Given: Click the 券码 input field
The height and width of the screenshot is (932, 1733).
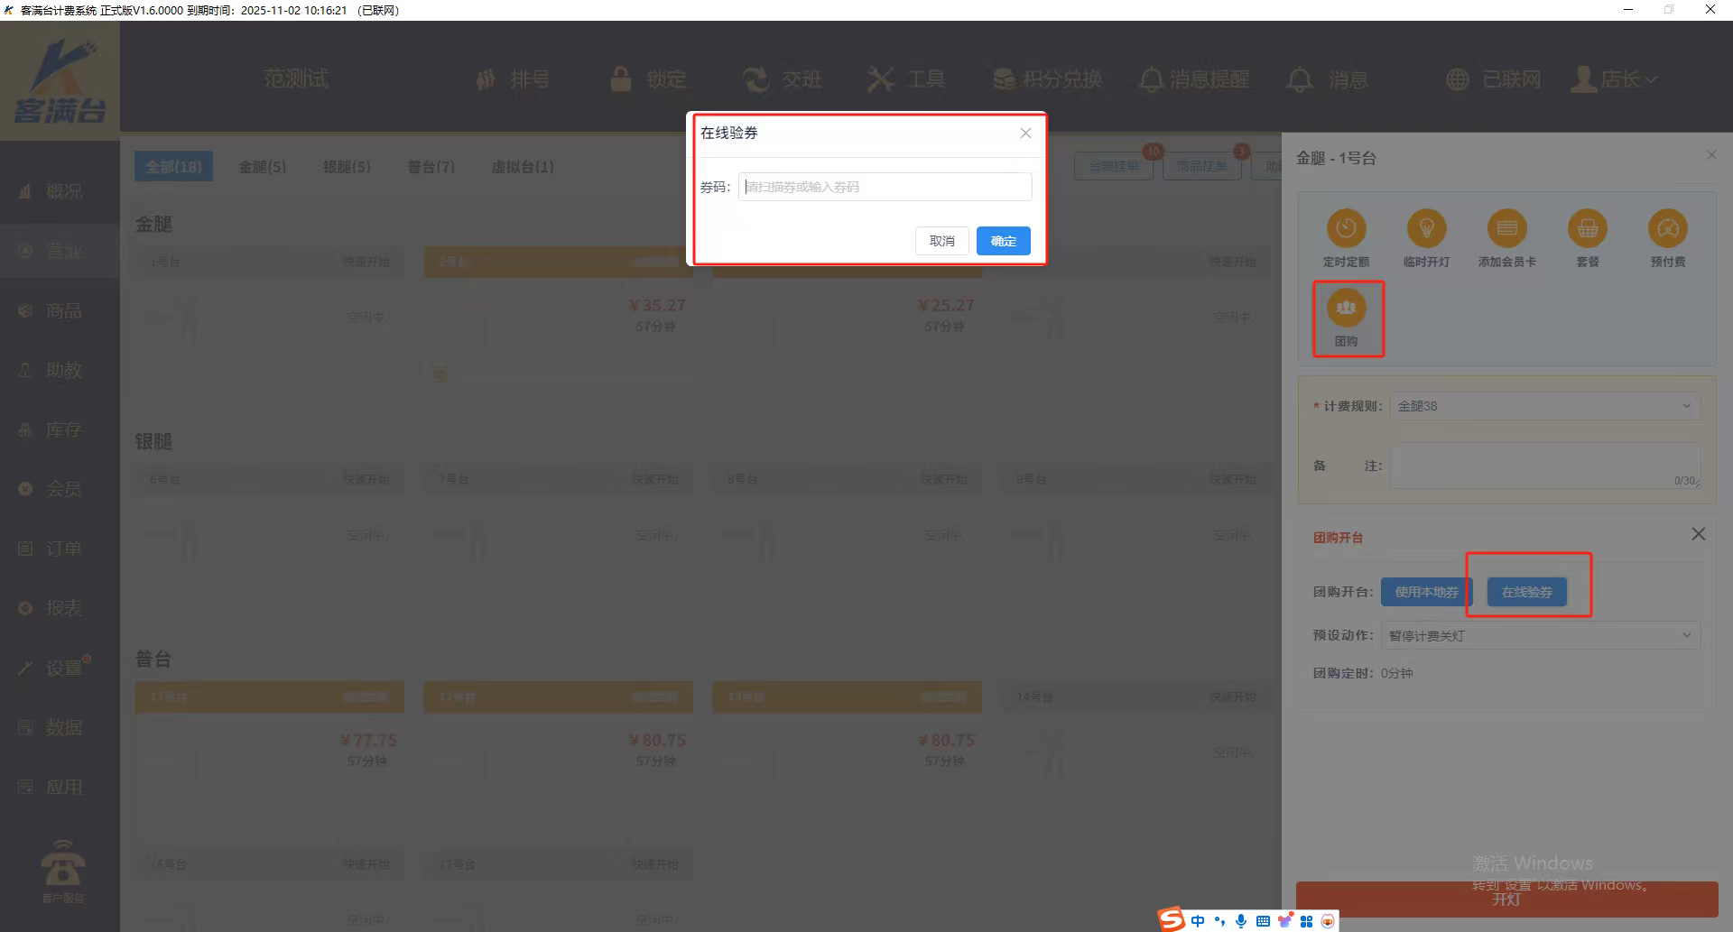Looking at the screenshot, I should [885, 187].
